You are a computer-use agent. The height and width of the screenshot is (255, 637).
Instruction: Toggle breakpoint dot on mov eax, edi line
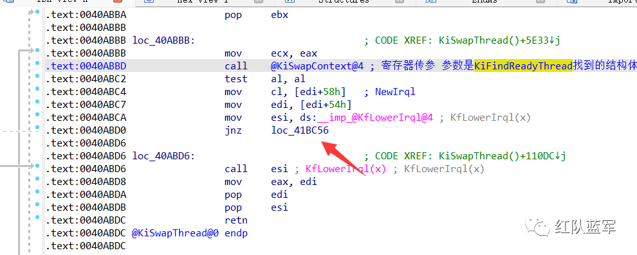(37, 179)
